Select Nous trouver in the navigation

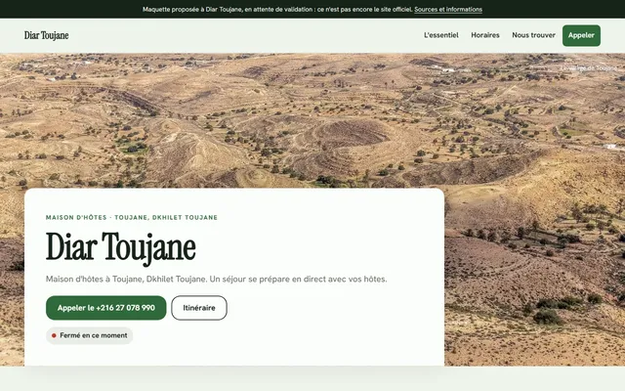pyautogui.click(x=533, y=35)
